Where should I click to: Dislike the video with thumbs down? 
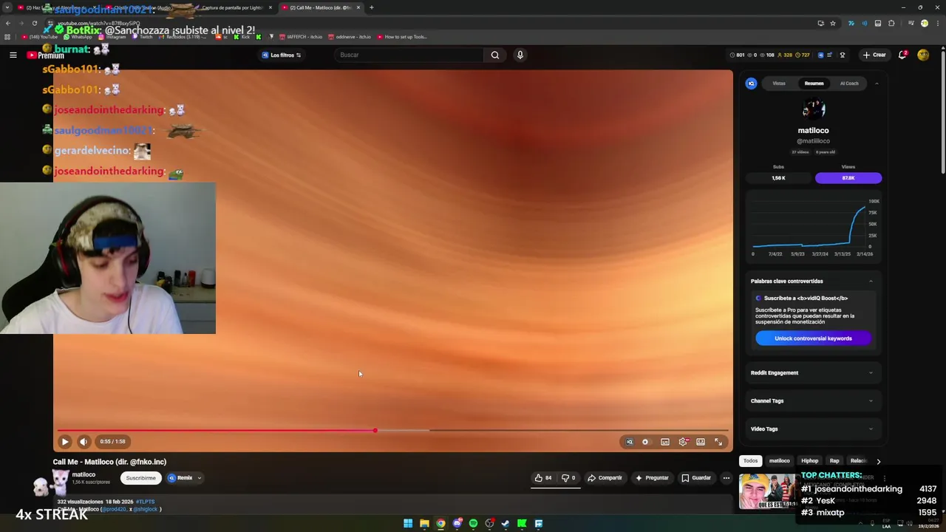pos(568,478)
